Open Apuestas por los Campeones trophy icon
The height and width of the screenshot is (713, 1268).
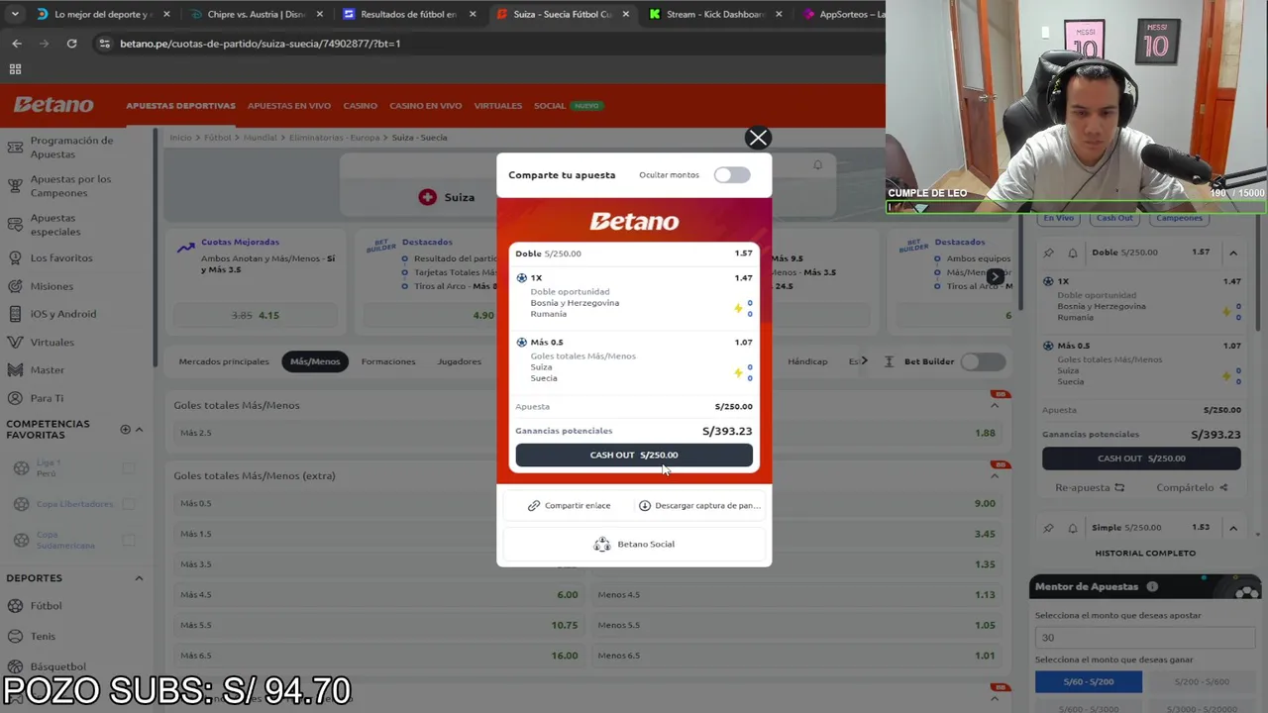click(15, 186)
